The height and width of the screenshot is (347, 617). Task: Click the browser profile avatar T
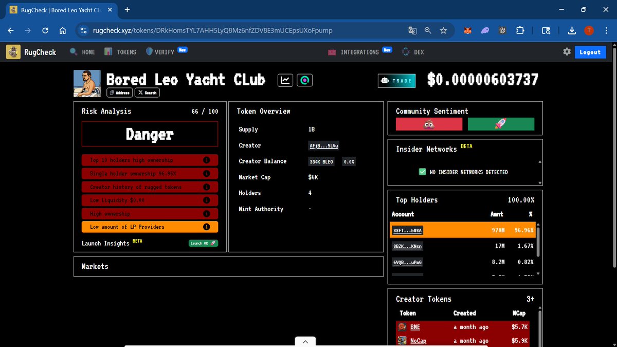click(x=589, y=31)
